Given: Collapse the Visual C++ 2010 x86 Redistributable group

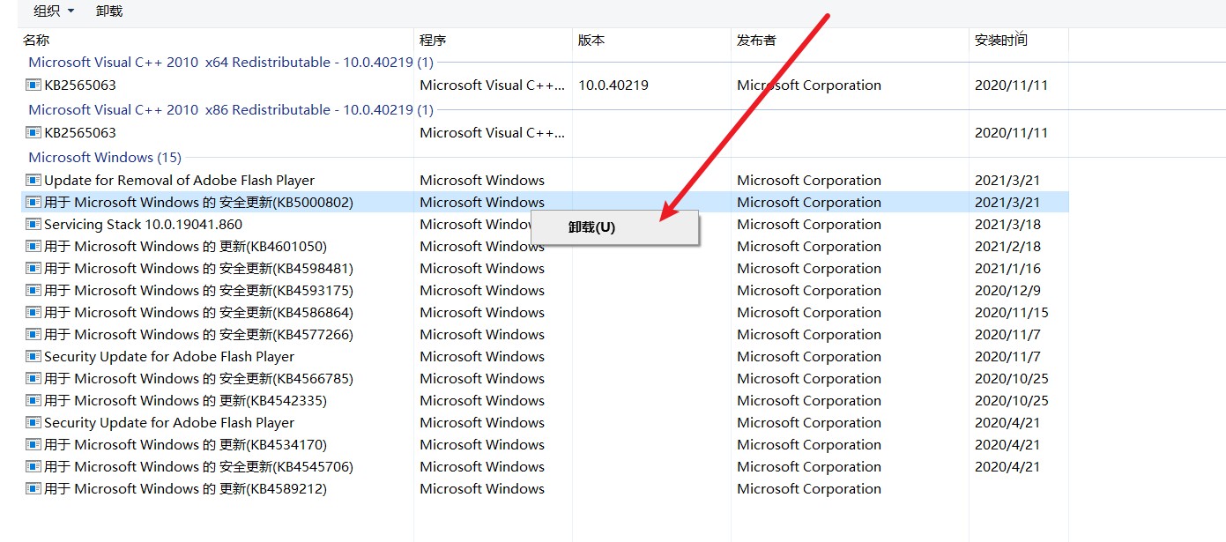Looking at the screenshot, I should pos(231,110).
